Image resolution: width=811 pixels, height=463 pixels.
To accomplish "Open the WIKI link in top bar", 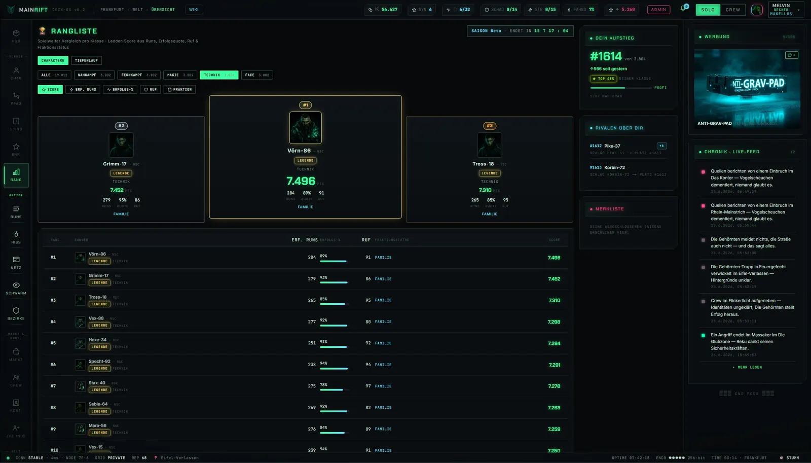I will click(194, 10).
